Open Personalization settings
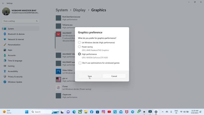Image resolution: width=204 pixels, height=115 pixels. (x=21, y=45)
